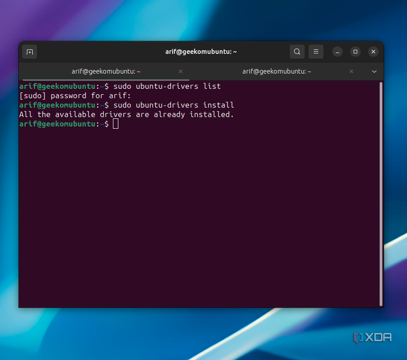Click the 'sudo ubuntu-drivers install' command text
The image size is (407, 360).
click(173, 105)
